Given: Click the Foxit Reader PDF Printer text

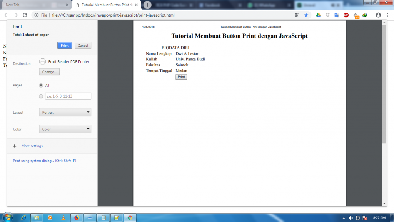Looking at the screenshot, I should click(x=68, y=62).
